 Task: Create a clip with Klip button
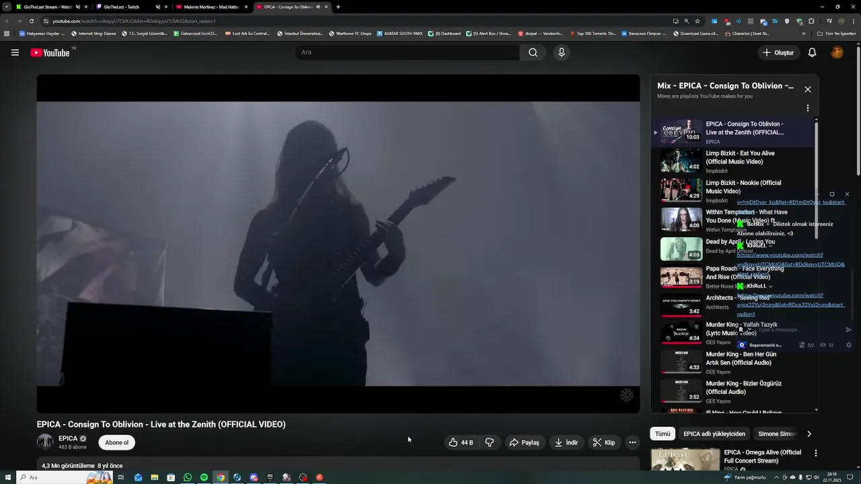tap(603, 442)
